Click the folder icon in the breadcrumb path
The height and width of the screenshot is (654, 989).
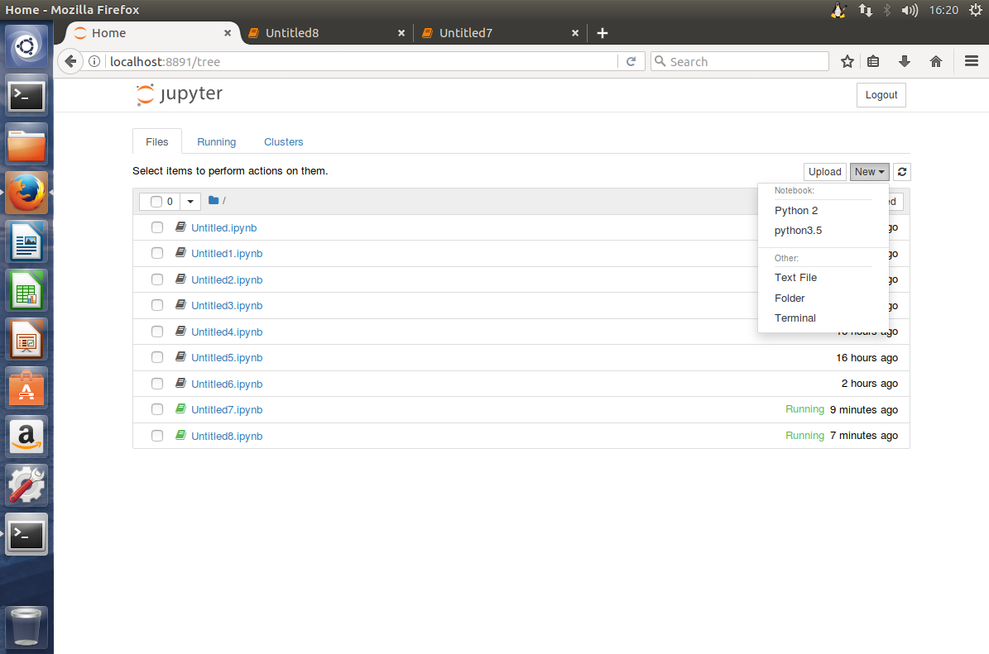[x=214, y=200]
